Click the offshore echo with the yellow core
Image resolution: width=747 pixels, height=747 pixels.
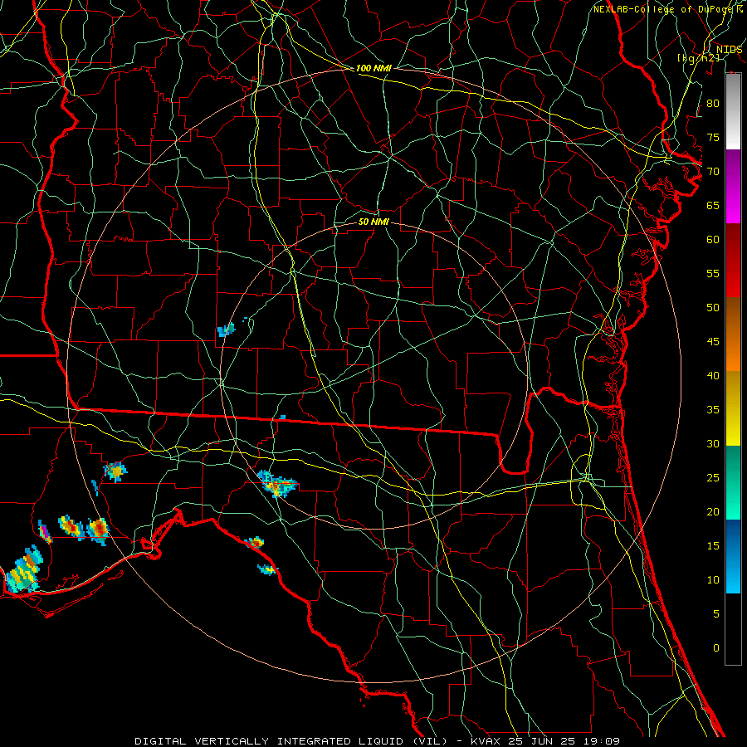pyautogui.click(x=268, y=569)
